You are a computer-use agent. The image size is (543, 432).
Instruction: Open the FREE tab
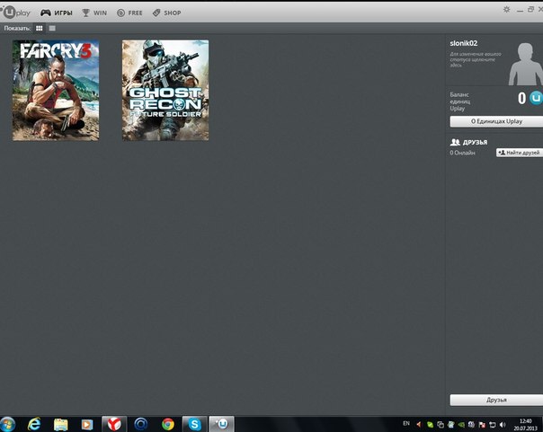pos(129,13)
